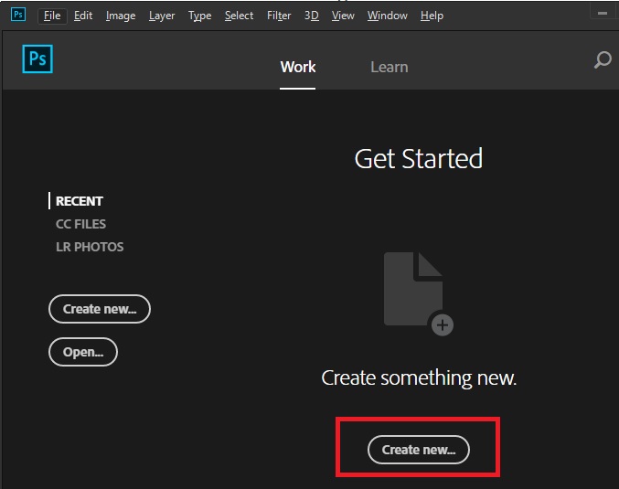Open the Layer menu
This screenshot has width=619, height=489.
coord(162,16)
